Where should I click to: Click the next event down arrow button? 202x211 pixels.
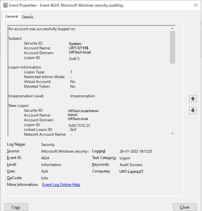point(193,111)
